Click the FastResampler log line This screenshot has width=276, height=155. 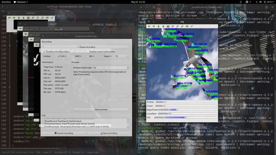pyautogui.click(x=77, y=127)
